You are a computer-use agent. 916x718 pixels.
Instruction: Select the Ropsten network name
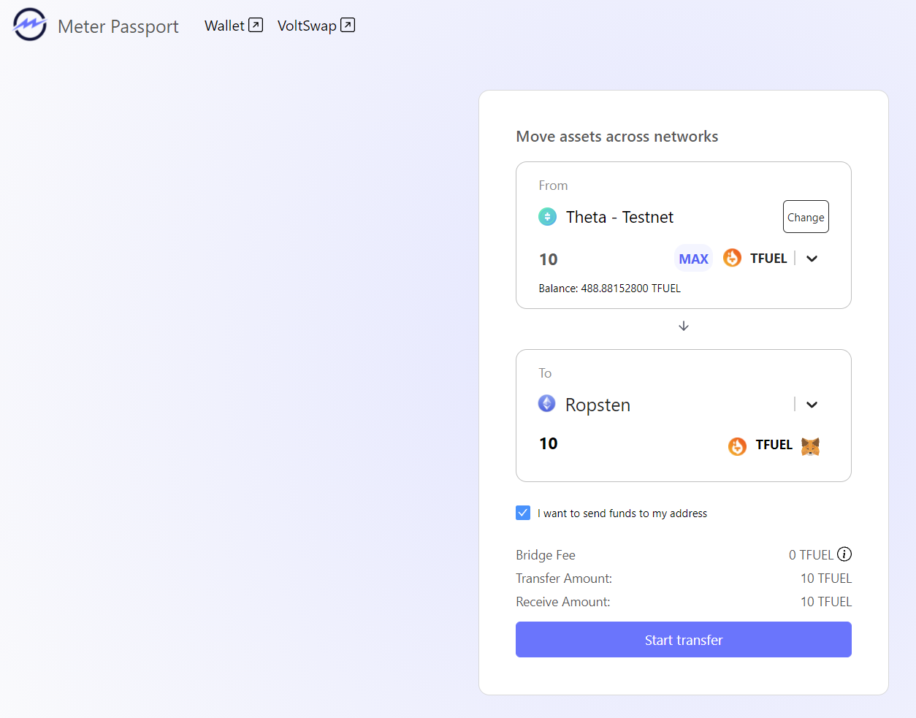tap(598, 405)
